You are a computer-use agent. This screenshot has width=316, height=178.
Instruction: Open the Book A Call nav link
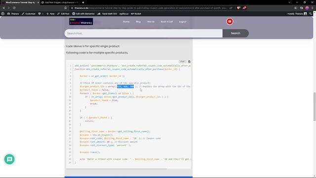[167, 22]
